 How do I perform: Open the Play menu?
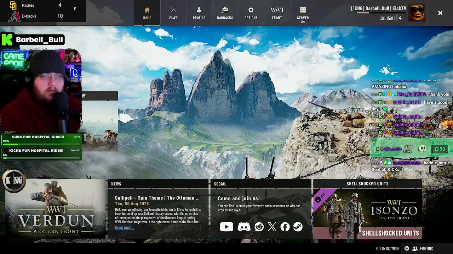(x=173, y=13)
